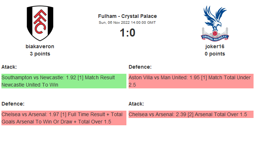Click joker16's top Defence section heading
The image size is (255, 168).
tap(140, 67)
